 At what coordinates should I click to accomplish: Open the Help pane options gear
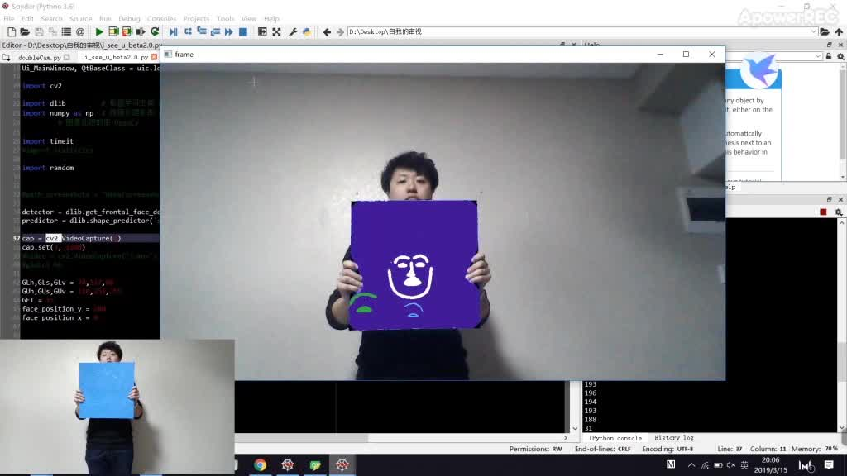point(840,56)
